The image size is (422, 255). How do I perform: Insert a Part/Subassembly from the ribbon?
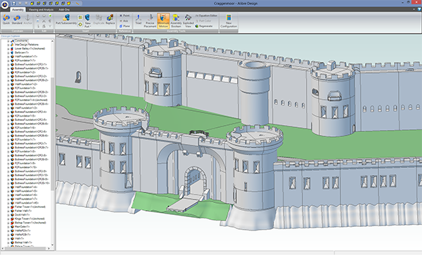click(66, 20)
